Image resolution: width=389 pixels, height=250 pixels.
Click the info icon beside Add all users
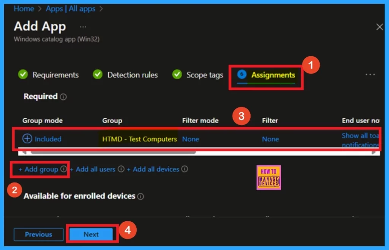pos(121,169)
